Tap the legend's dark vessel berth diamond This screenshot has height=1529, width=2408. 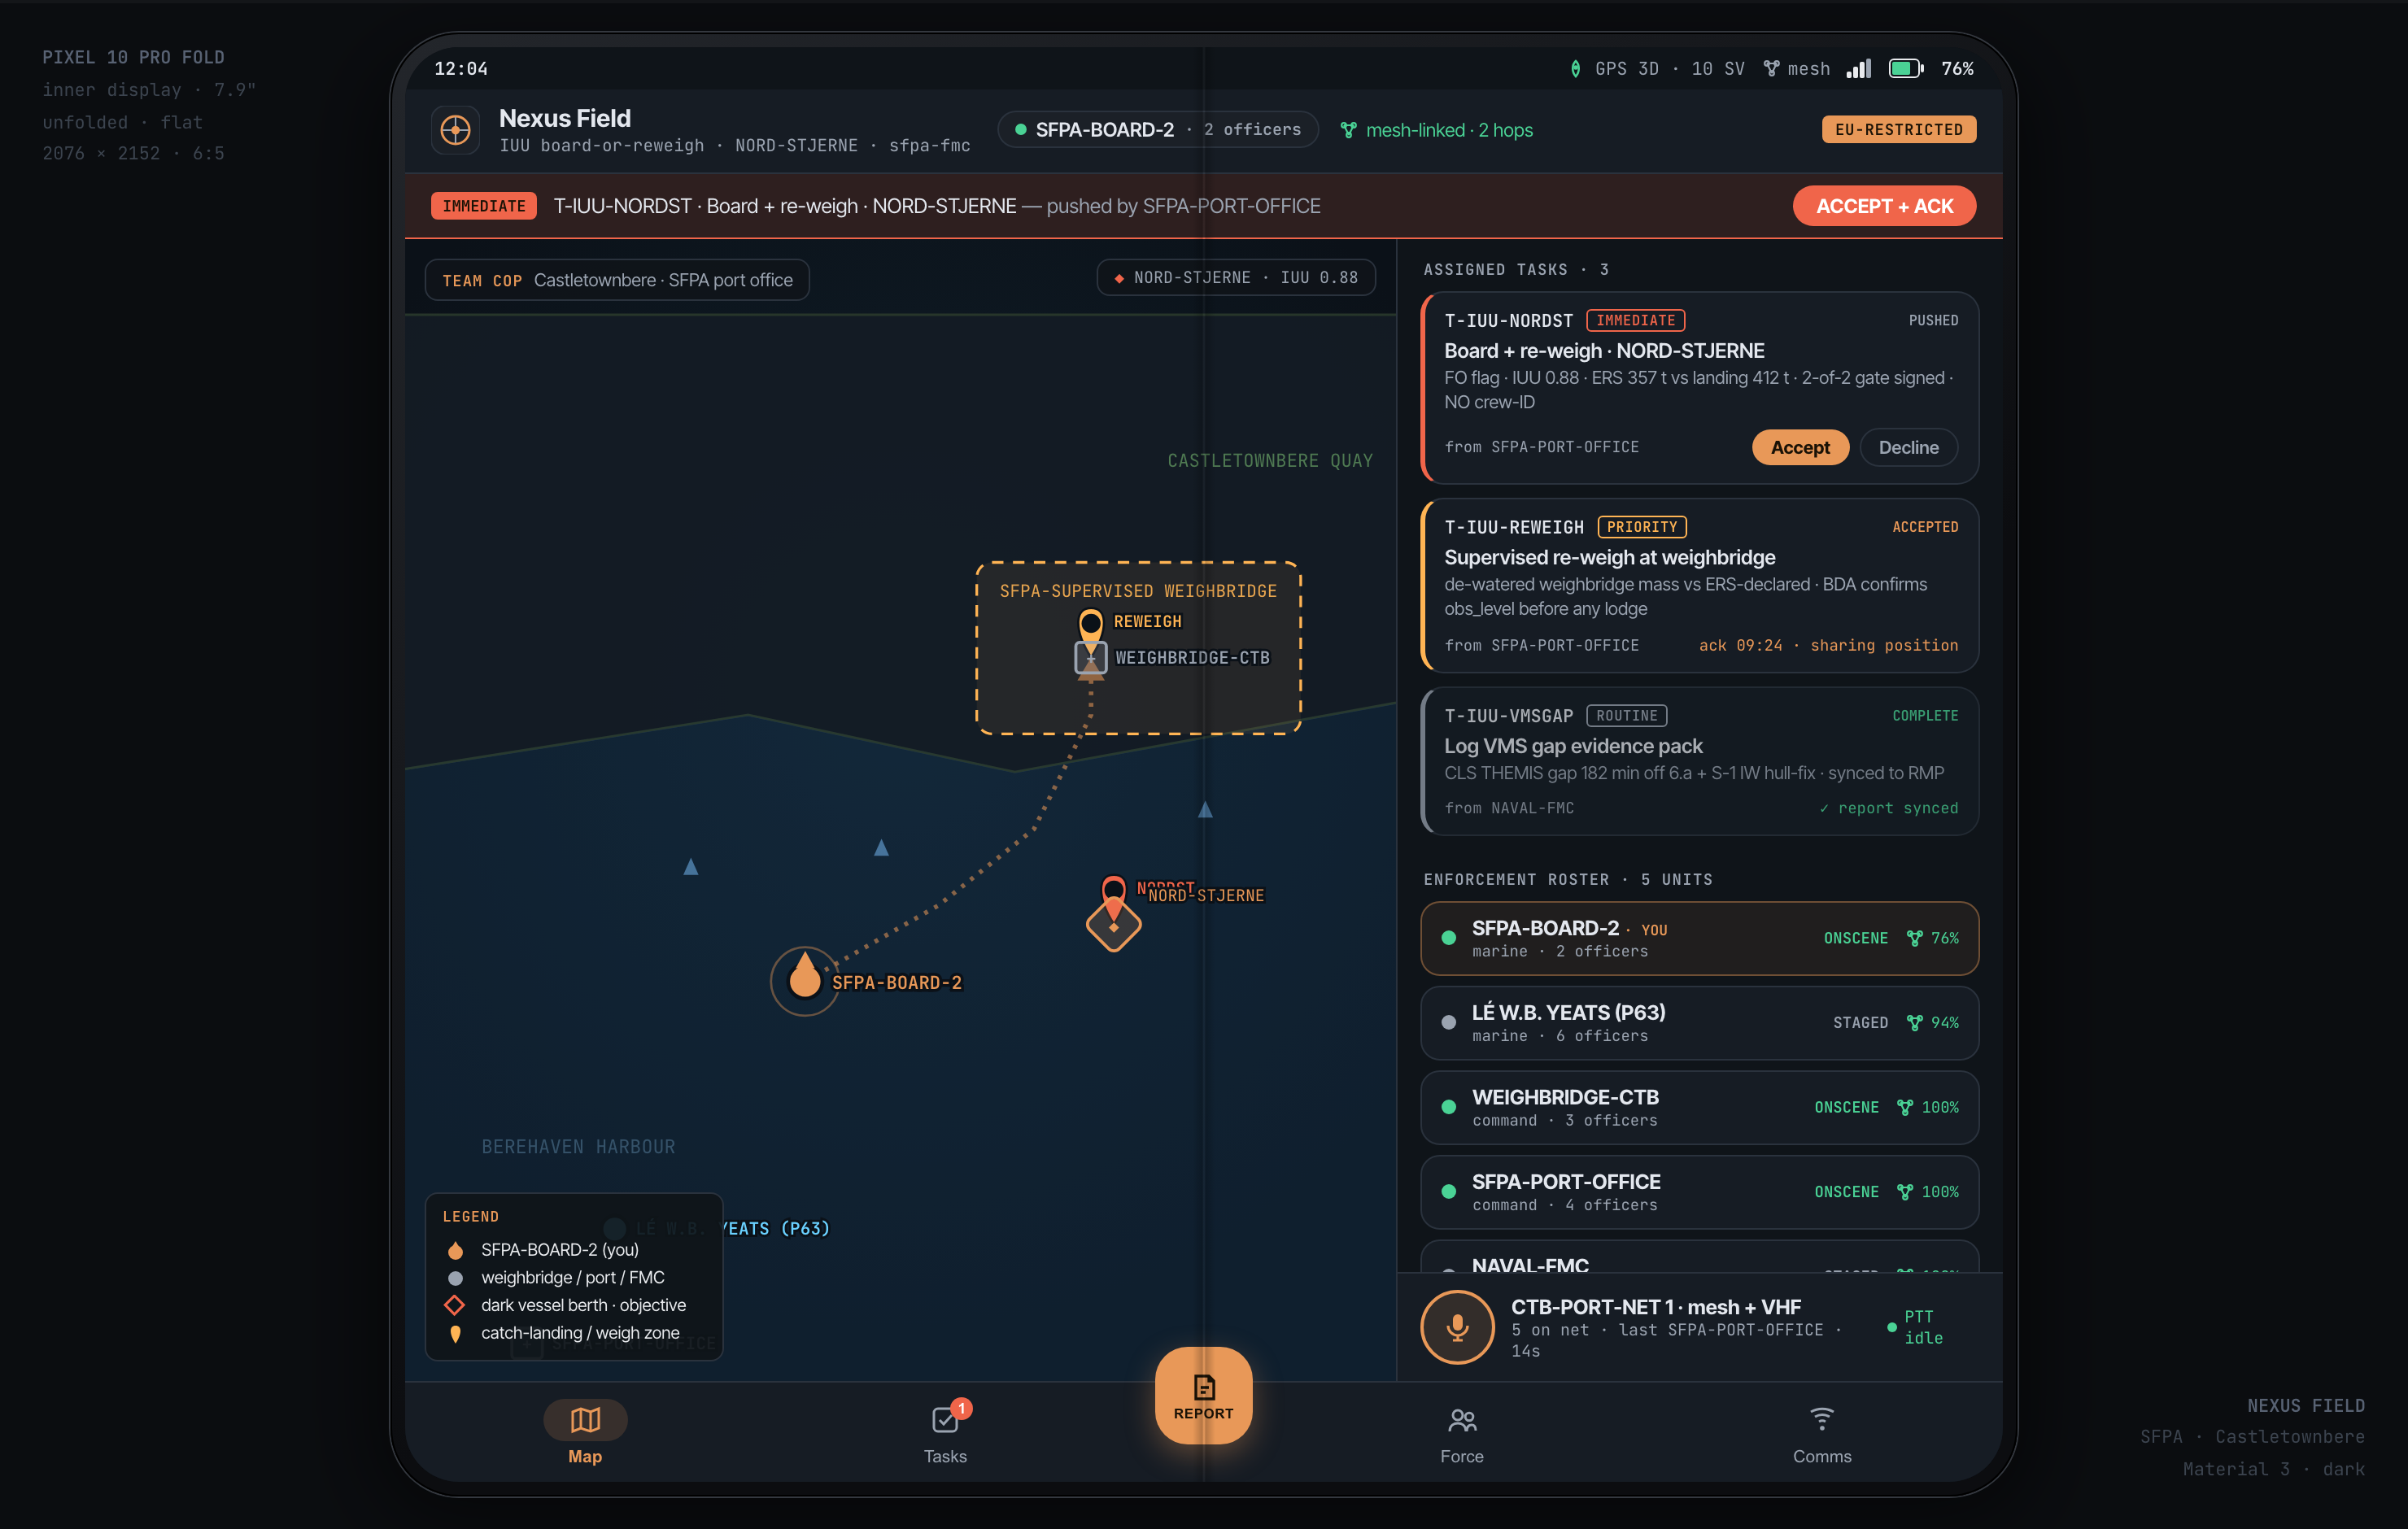coord(455,1305)
